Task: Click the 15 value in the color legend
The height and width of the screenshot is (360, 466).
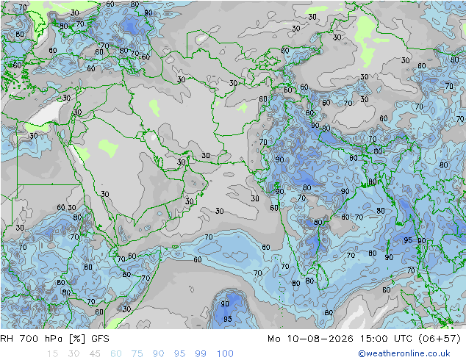Action: (52, 354)
